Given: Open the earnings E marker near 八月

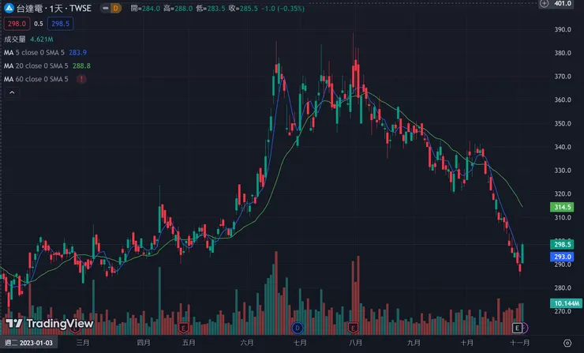Looking at the screenshot, I should tap(353, 328).
